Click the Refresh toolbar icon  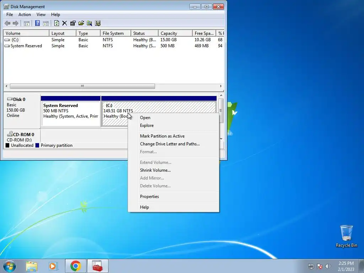pos(57,23)
